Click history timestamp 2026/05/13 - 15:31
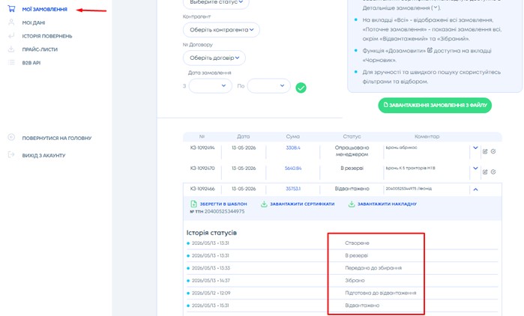 211,306
